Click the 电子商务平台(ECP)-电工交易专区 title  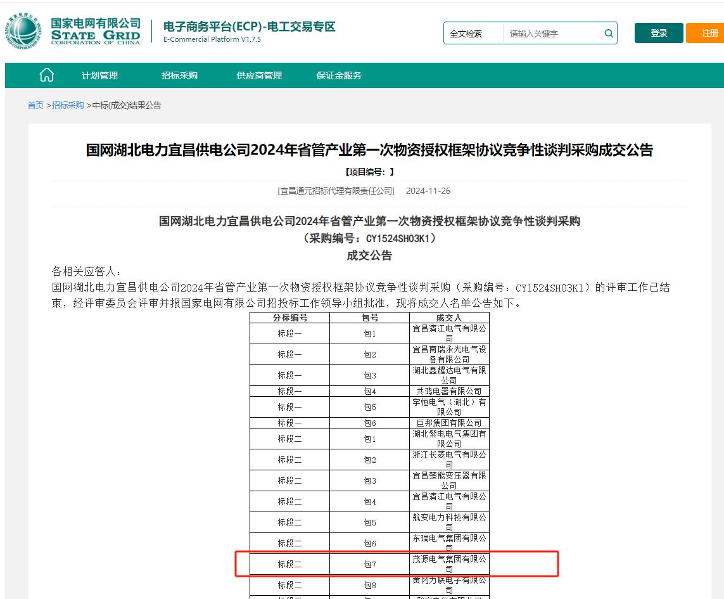click(249, 27)
